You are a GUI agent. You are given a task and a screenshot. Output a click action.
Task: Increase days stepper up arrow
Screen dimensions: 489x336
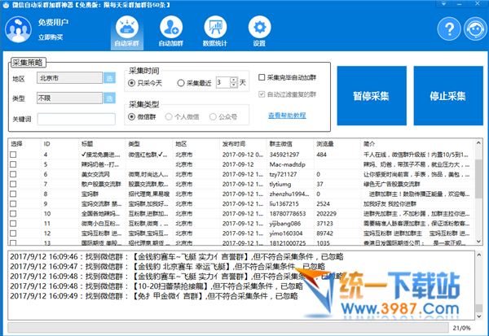click(234, 80)
